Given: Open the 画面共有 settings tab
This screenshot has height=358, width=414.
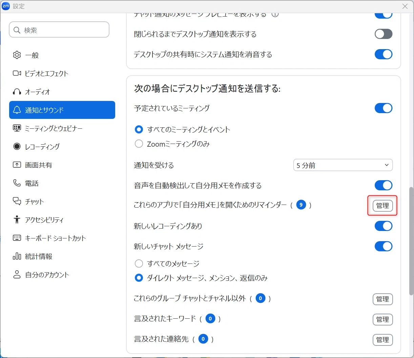Looking at the screenshot, I should click(62, 165).
